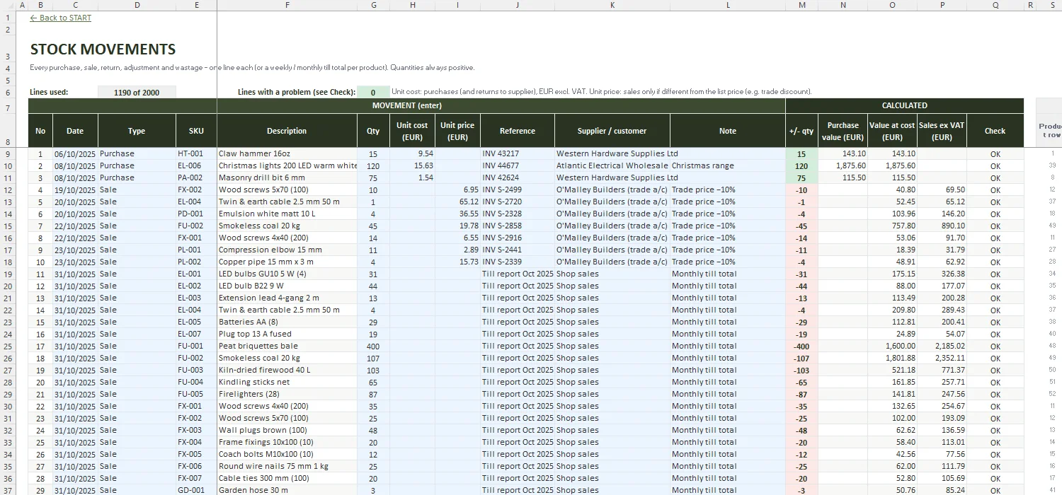Select the Peat briquettes bale cell
Viewport: 1062px width, 495px height.
point(287,346)
